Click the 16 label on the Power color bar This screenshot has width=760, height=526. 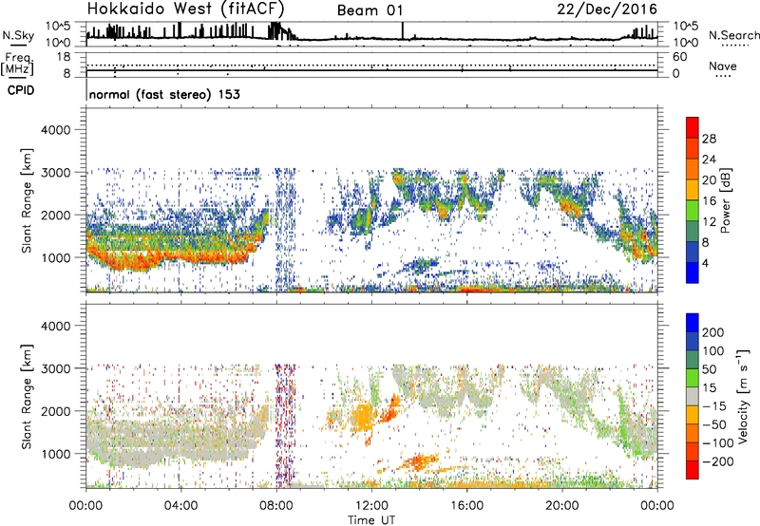pyautogui.click(x=709, y=200)
